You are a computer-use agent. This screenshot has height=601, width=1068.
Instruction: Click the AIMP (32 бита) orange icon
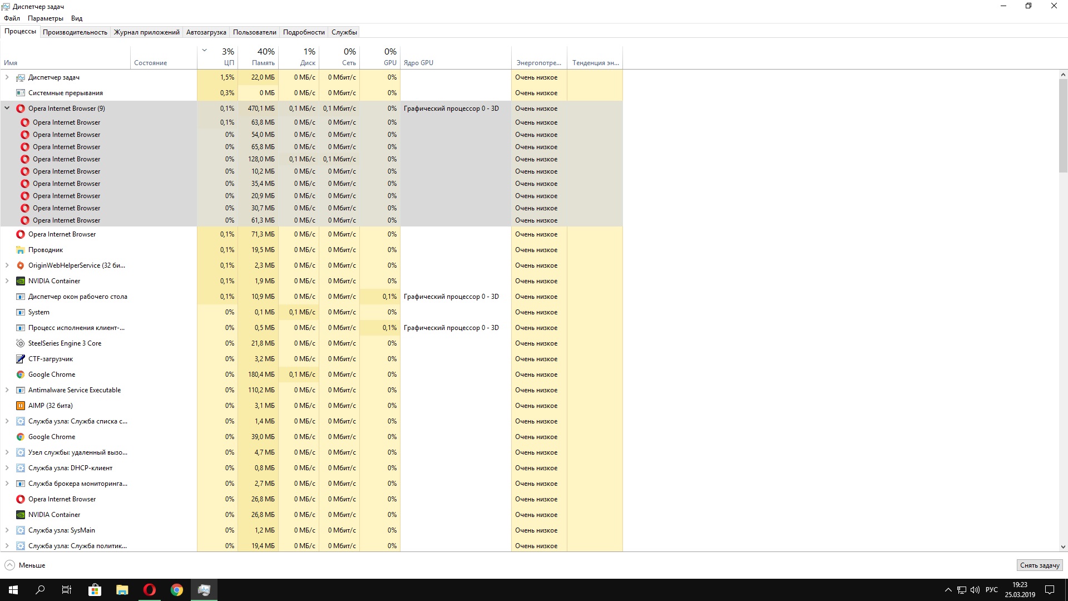[21, 406]
